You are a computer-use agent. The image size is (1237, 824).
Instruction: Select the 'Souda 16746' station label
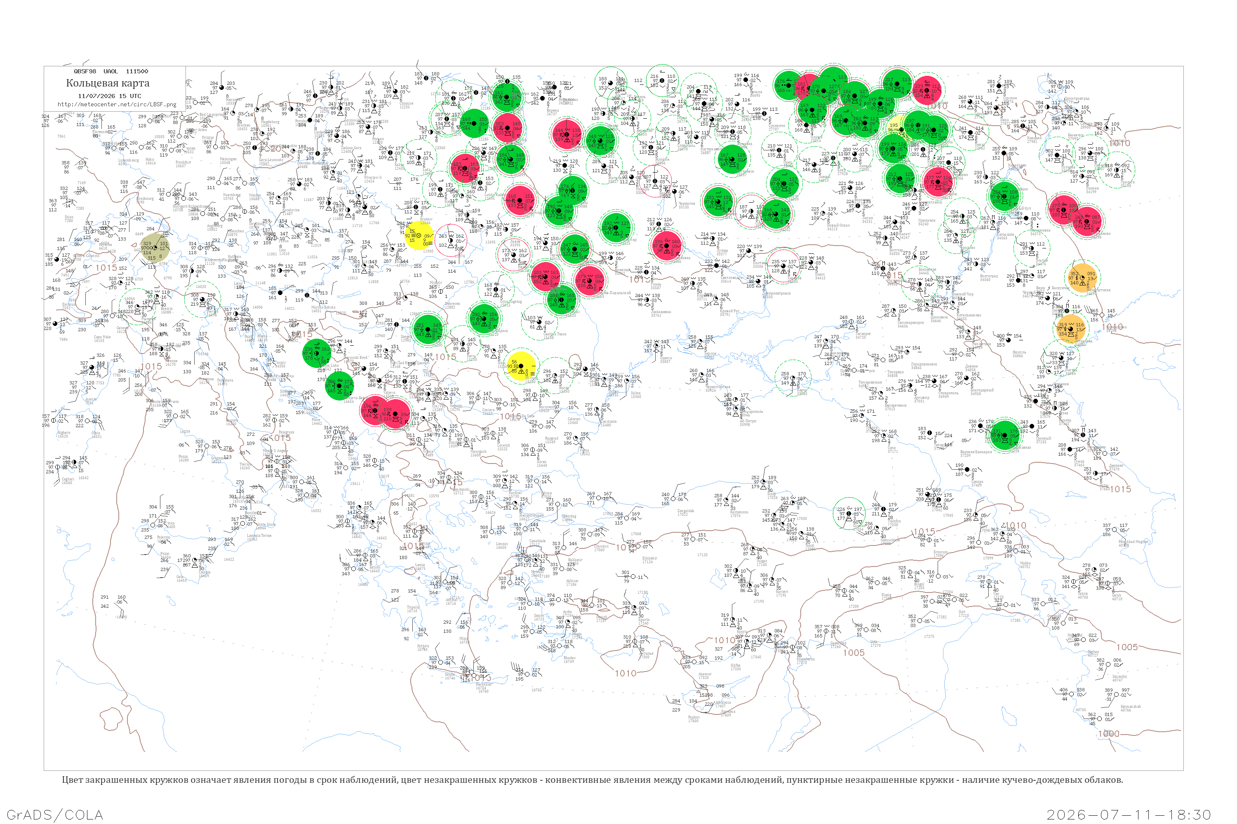(450, 677)
